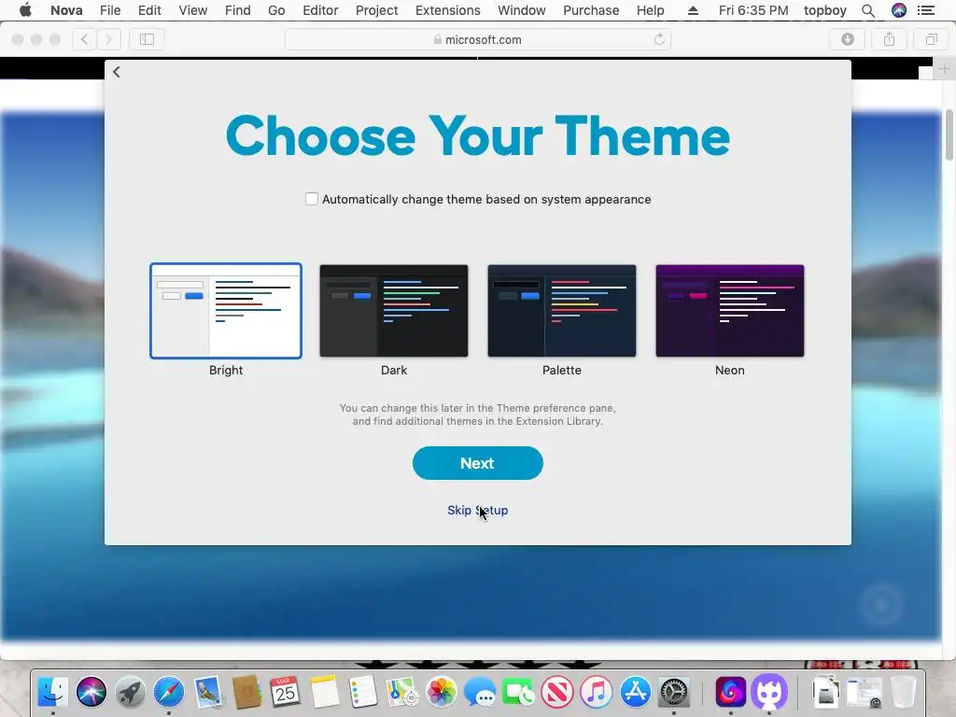This screenshot has height=717, width=956.
Task: Reload the page in Safari
Action: click(659, 39)
